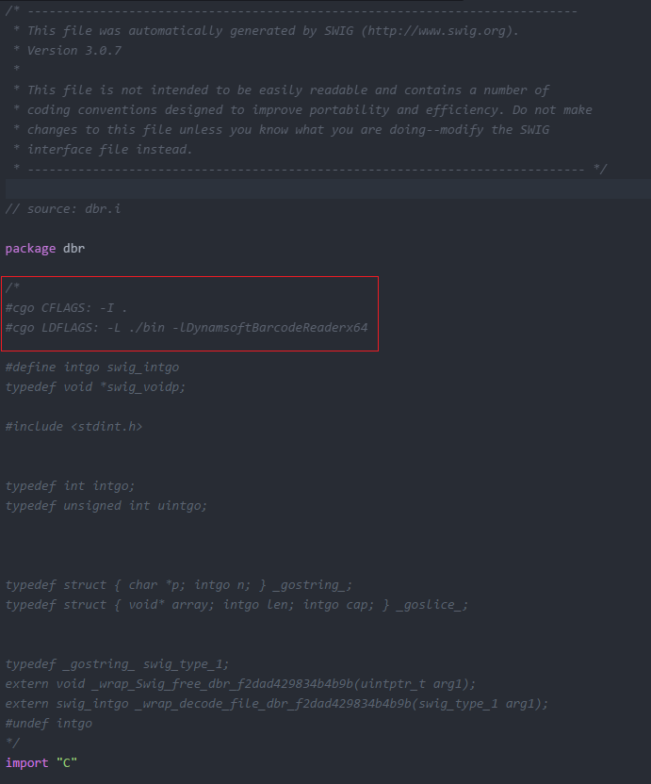Click the "#include <stdint.h>" line
The image size is (651, 784).
74,426
